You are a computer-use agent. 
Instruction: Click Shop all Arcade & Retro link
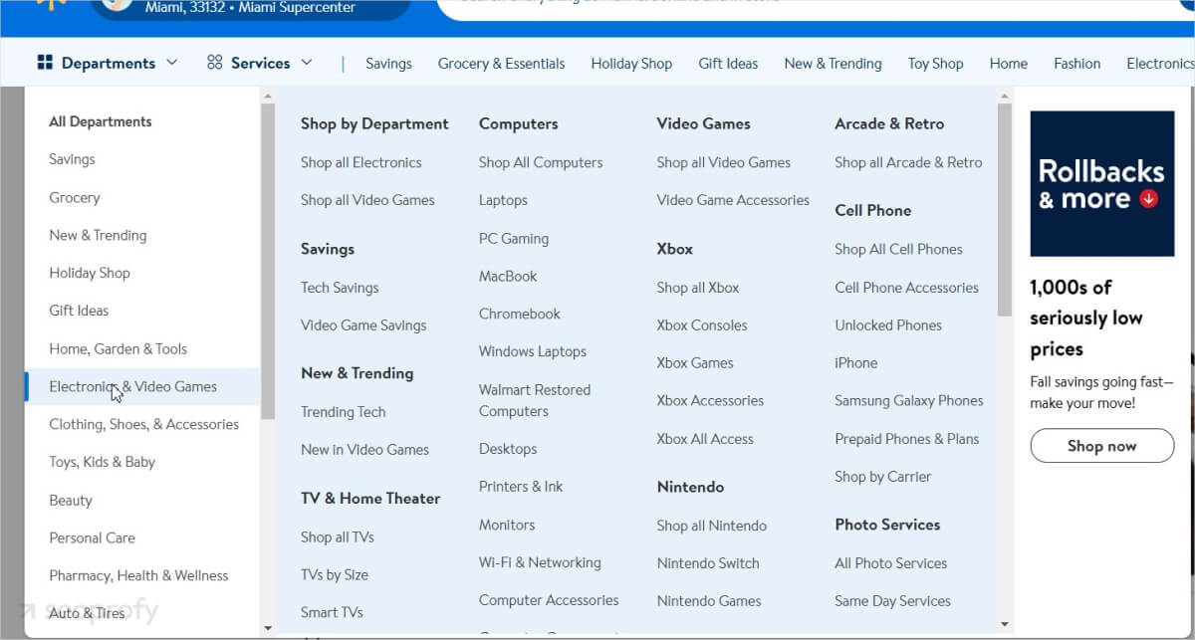click(x=908, y=162)
